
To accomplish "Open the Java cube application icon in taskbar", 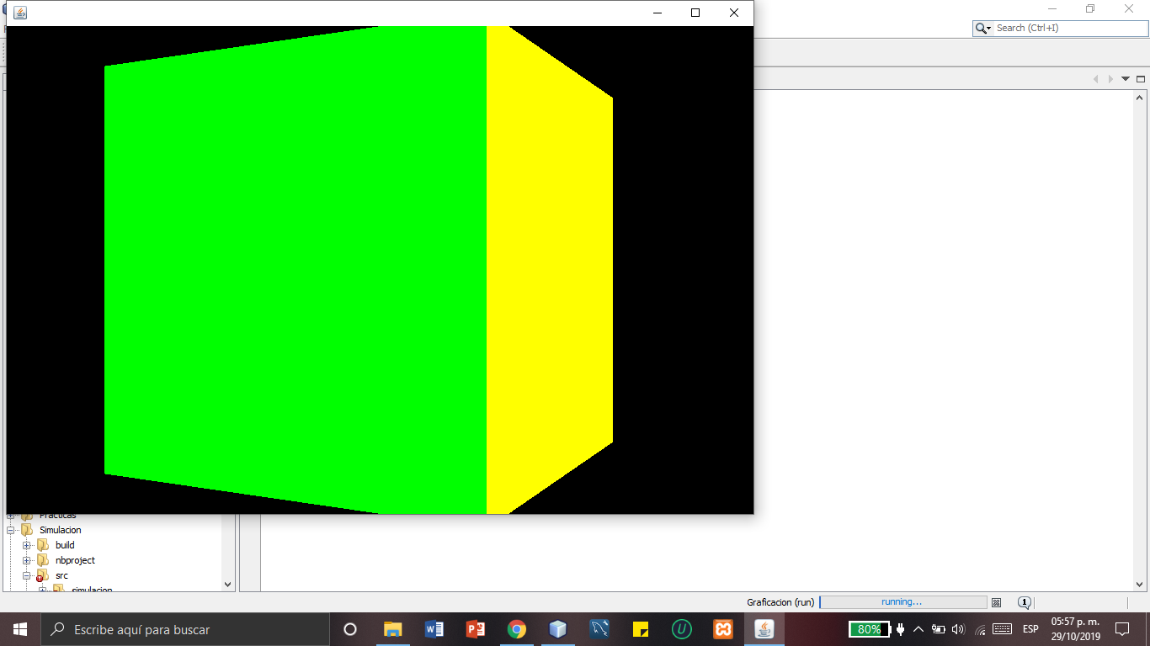I will [x=764, y=628].
